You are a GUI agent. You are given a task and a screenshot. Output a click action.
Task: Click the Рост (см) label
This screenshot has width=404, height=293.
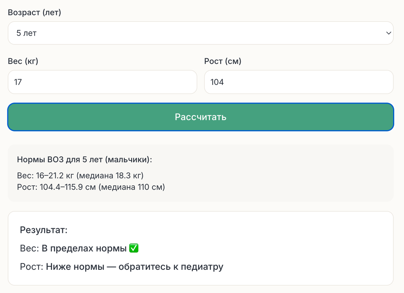coord(223,61)
